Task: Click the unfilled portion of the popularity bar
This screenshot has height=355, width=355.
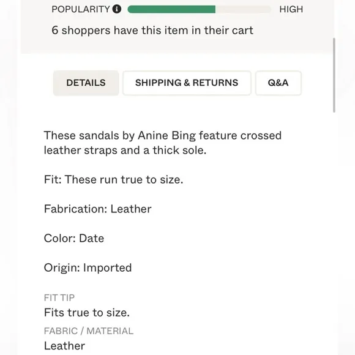Action: click(x=243, y=9)
